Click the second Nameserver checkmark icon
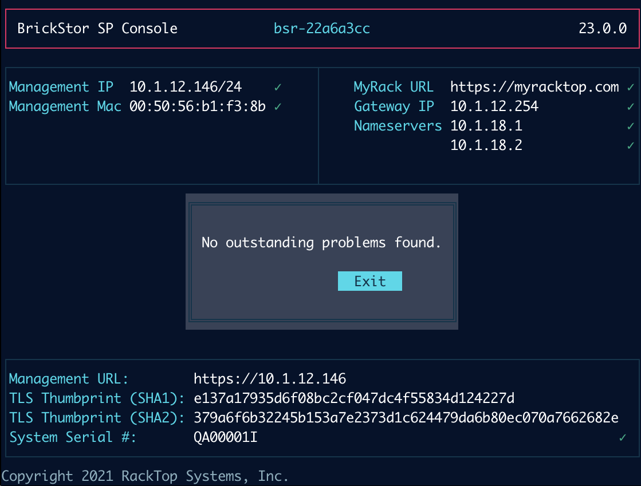 (631, 145)
